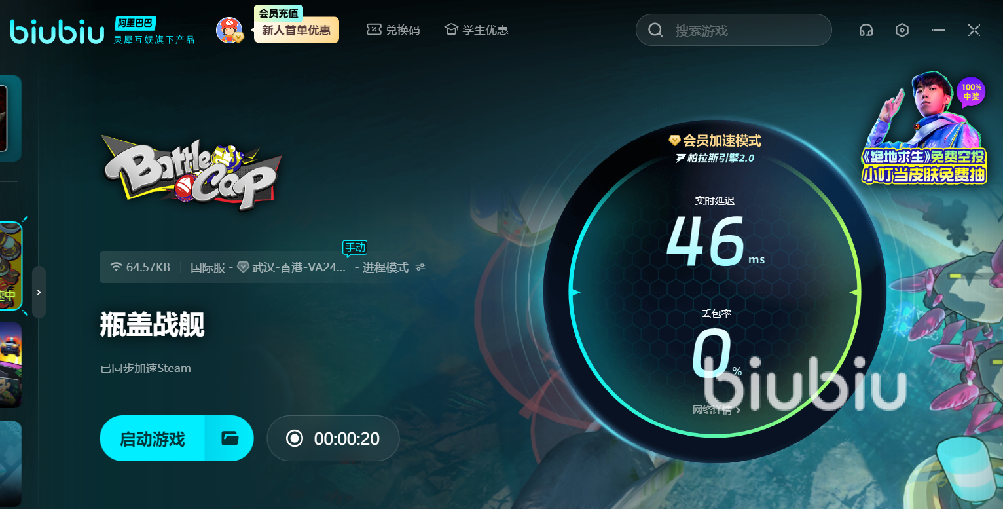Viewport: 1003px width, 509px height.
Task: Open customer service via headset icon
Action: [866, 30]
